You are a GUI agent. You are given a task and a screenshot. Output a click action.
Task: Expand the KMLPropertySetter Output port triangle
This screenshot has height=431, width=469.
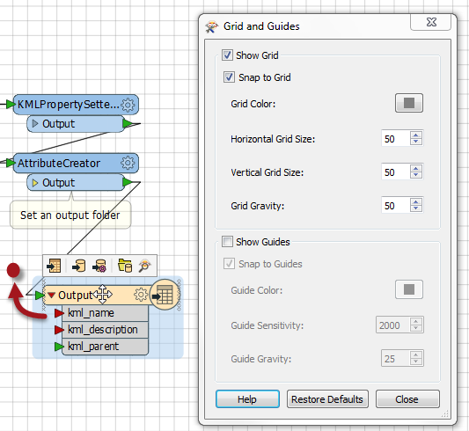pos(35,123)
